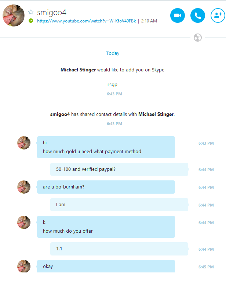Image resolution: width=226 pixels, height=282 pixels.
Task: Click the avatar beside 'how much do you offer'
Action: [24, 222]
